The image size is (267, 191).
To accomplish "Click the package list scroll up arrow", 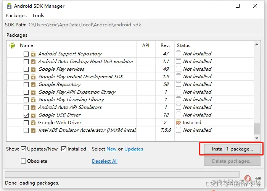I will tap(257, 44).
